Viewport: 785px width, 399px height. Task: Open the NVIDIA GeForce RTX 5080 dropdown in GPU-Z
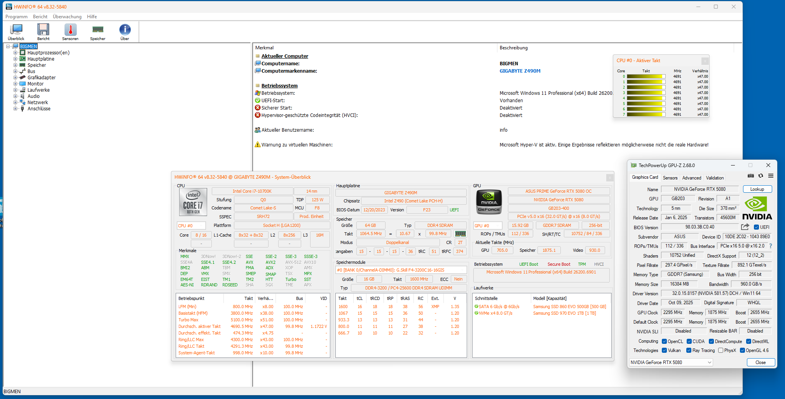point(671,362)
